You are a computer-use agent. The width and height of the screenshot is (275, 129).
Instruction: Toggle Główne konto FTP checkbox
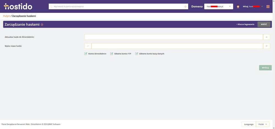click(x=112, y=54)
